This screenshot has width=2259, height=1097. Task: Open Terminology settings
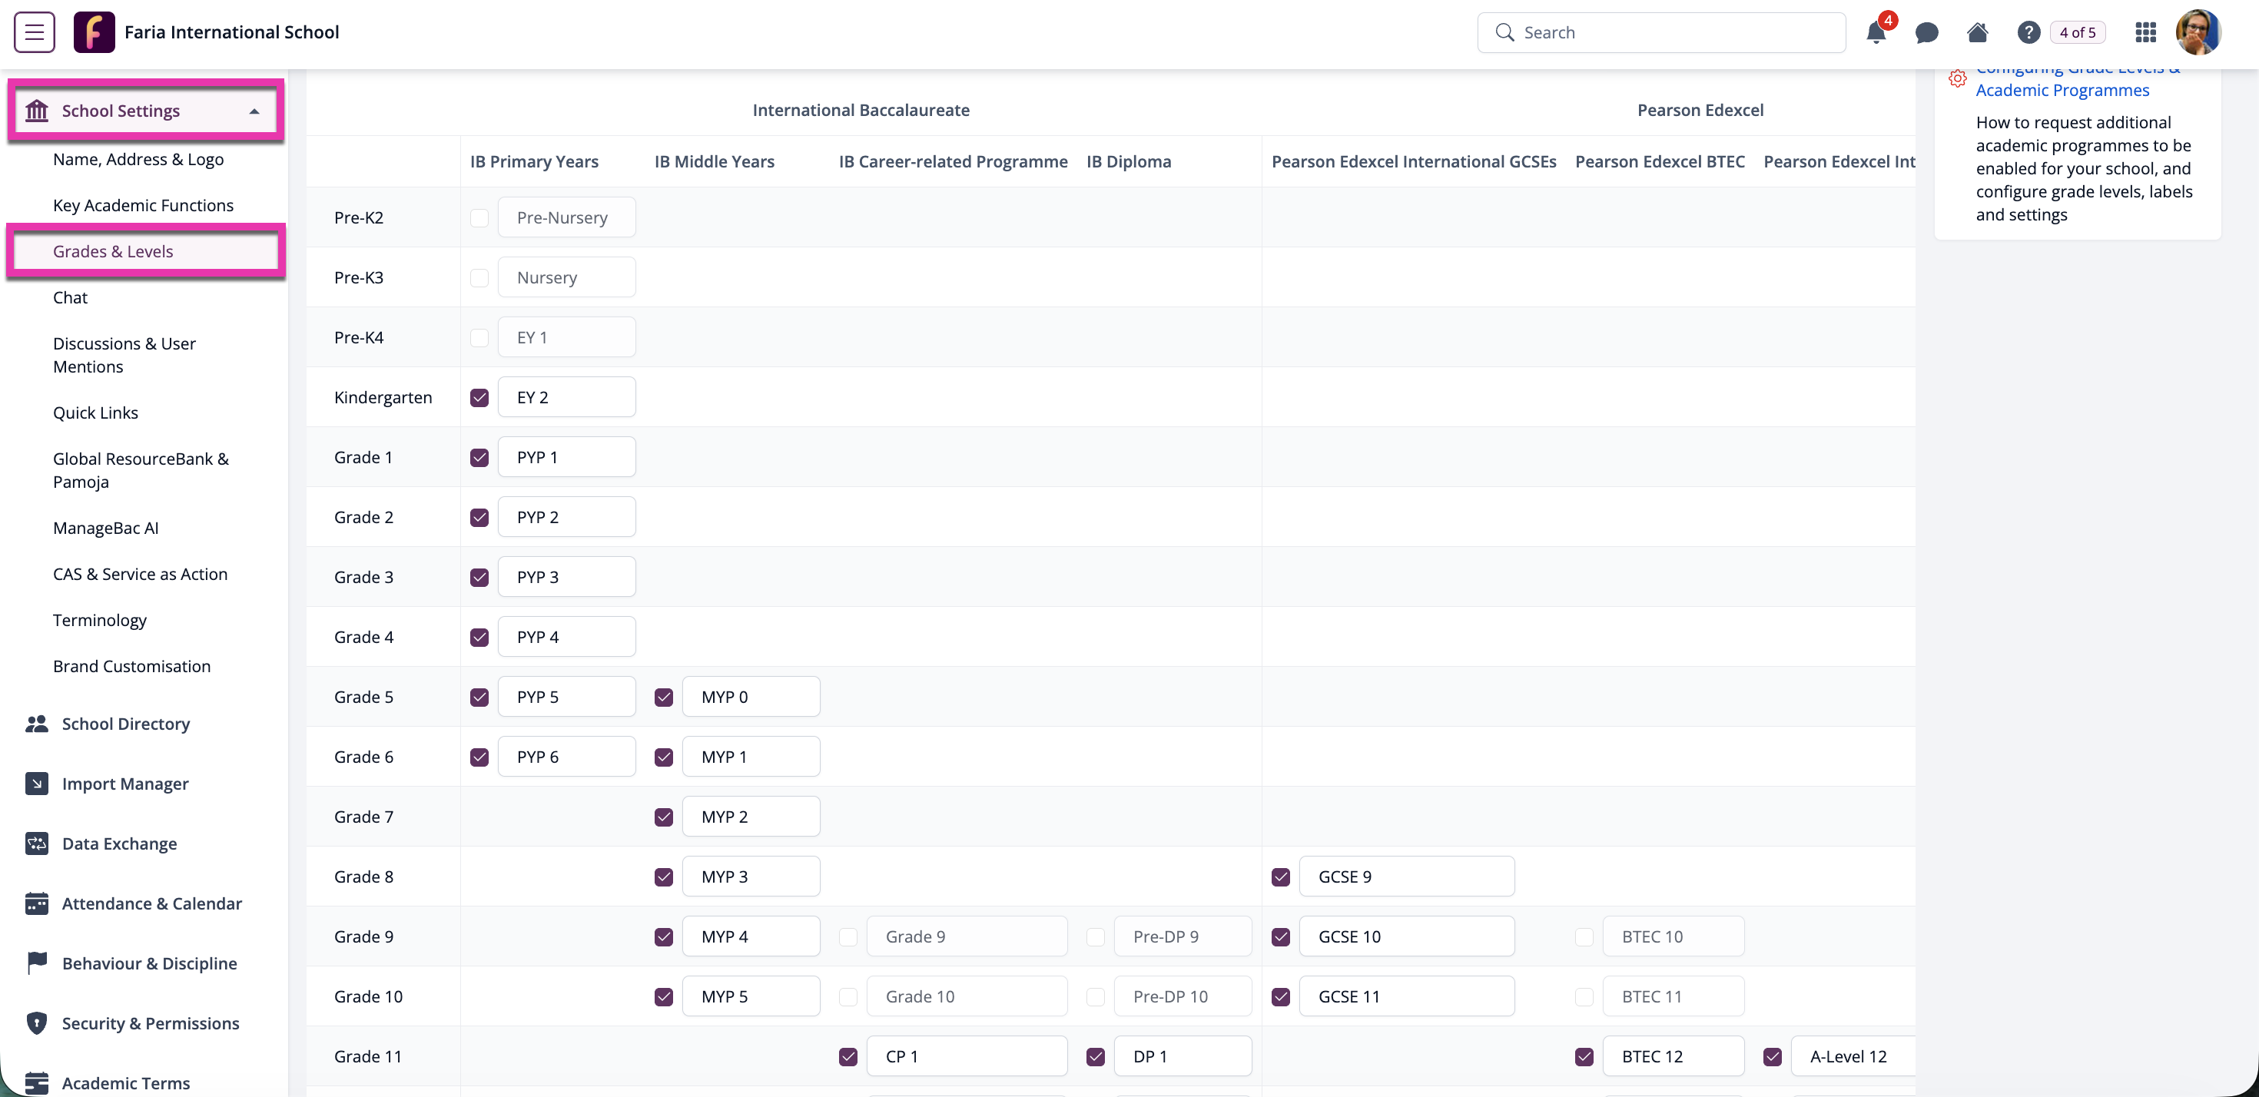pyautogui.click(x=99, y=620)
